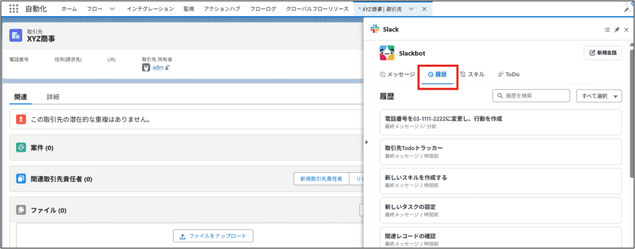Switch to the メッセージ tab in Slackbot
This screenshot has width=635, height=249.
coord(397,74)
